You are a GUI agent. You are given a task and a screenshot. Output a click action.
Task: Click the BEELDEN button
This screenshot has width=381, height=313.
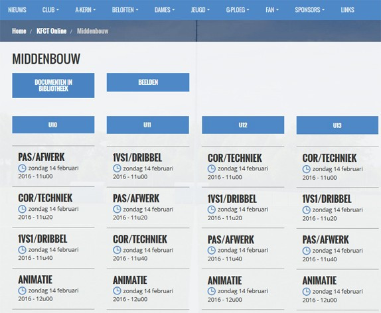148,82
